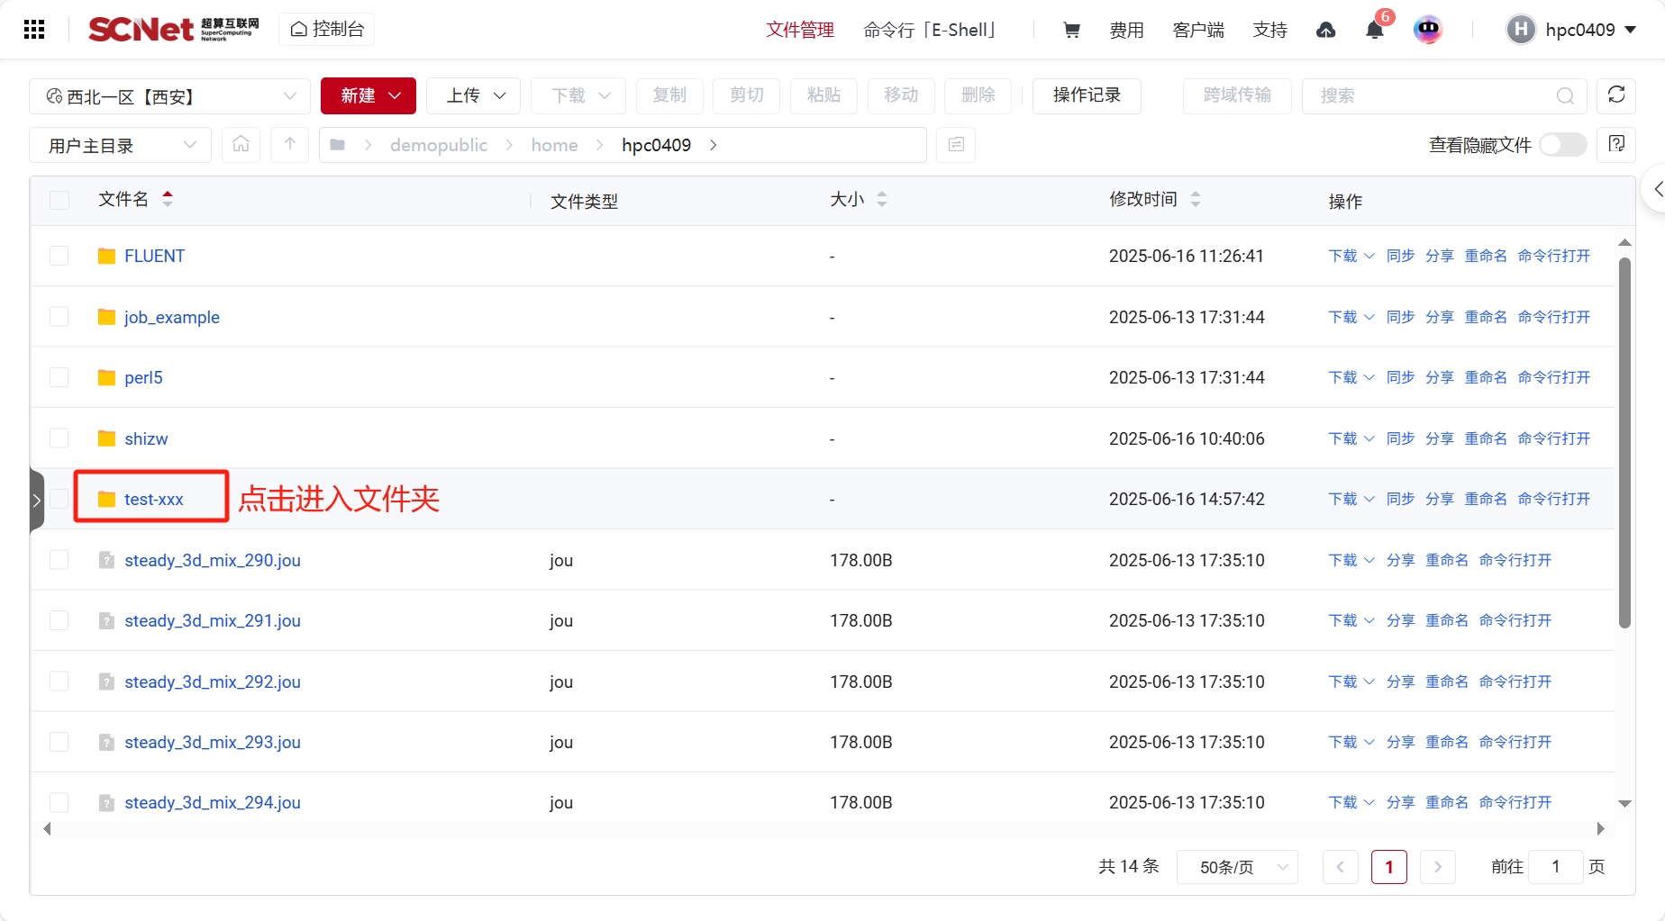
Task: Open the app grid launcher icon
Action: [34, 30]
